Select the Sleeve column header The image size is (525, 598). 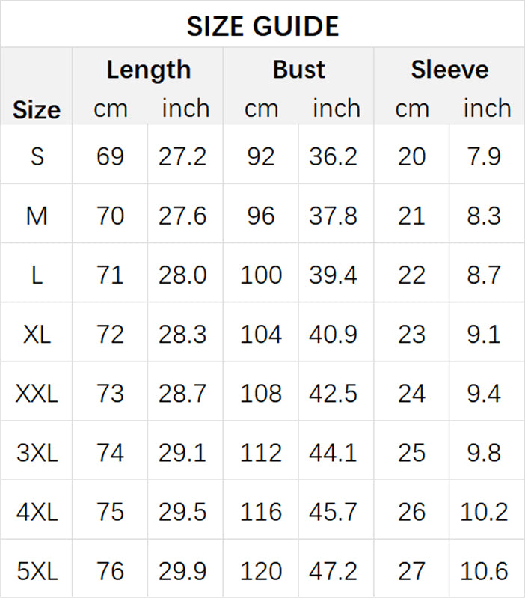449,70
